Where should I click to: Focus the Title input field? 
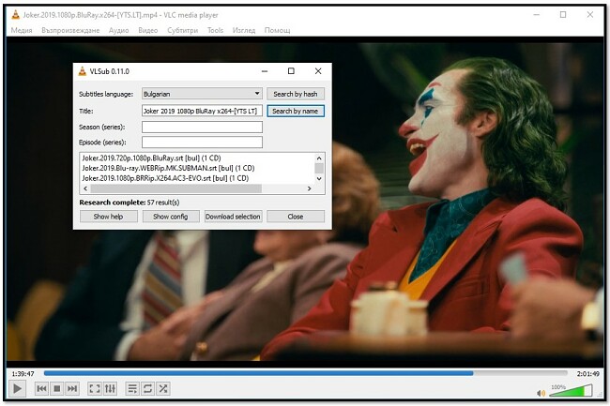point(202,112)
